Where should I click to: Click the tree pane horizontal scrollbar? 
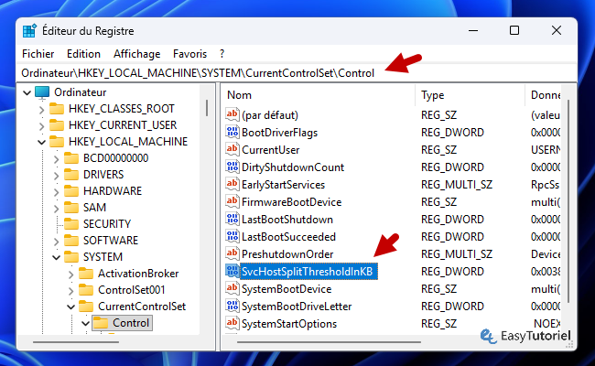(x=76, y=342)
